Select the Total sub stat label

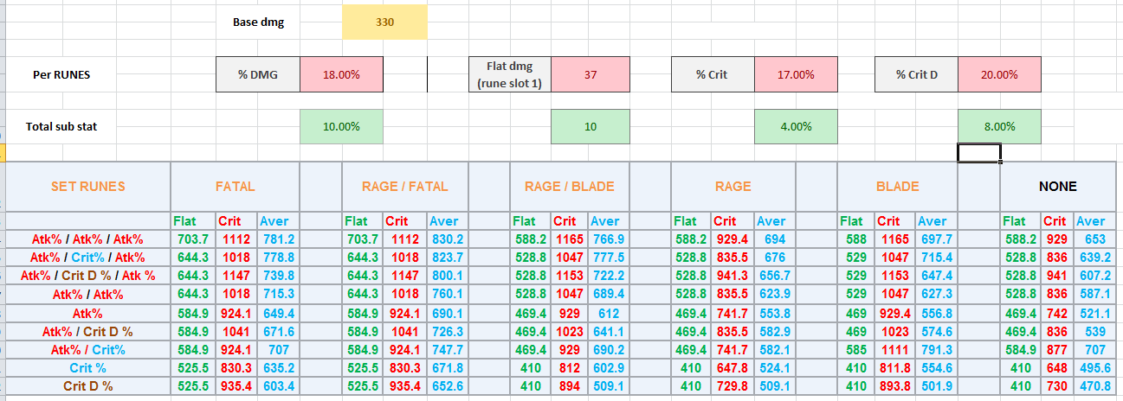[61, 126]
